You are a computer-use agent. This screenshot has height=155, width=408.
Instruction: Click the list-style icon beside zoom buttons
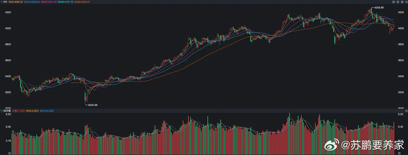(394, 2)
